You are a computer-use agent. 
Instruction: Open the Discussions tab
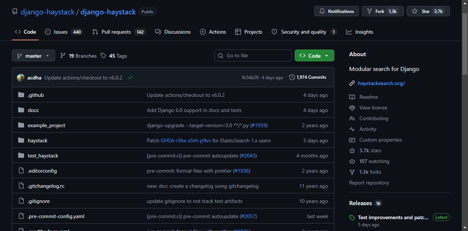coord(173,32)
